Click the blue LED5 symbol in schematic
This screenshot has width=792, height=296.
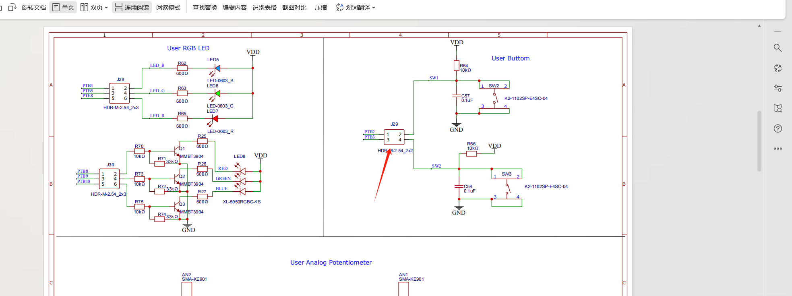pyautogui.click(x=217, y=68)
